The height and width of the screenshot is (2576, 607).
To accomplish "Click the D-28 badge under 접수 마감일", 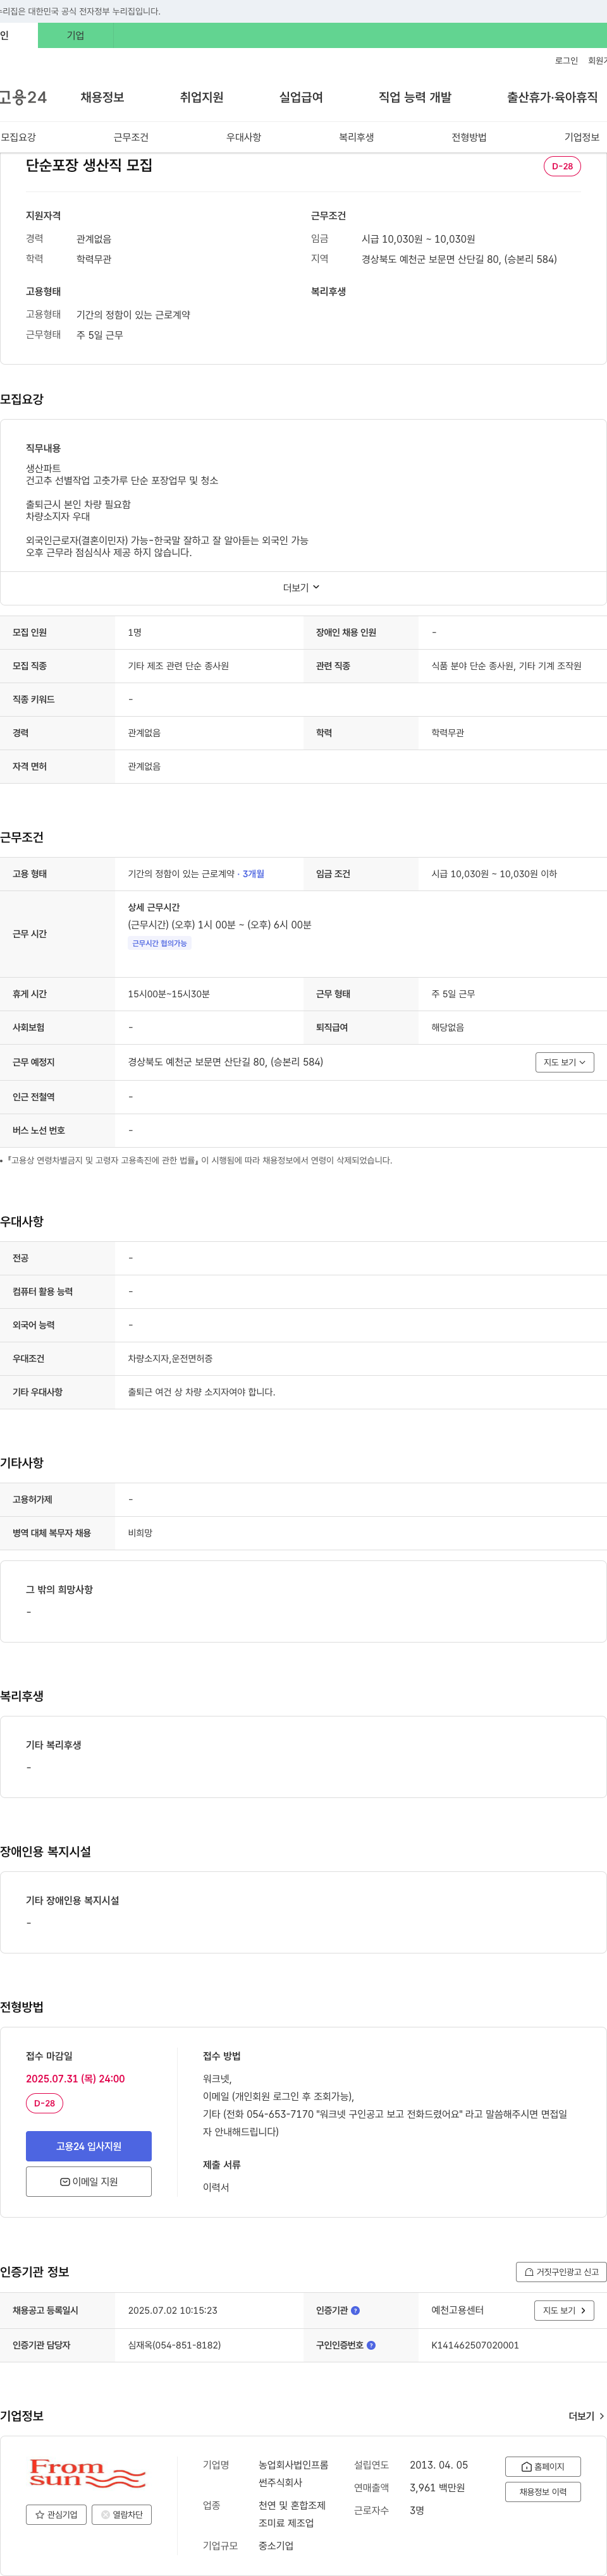I will pos(45,2103).
